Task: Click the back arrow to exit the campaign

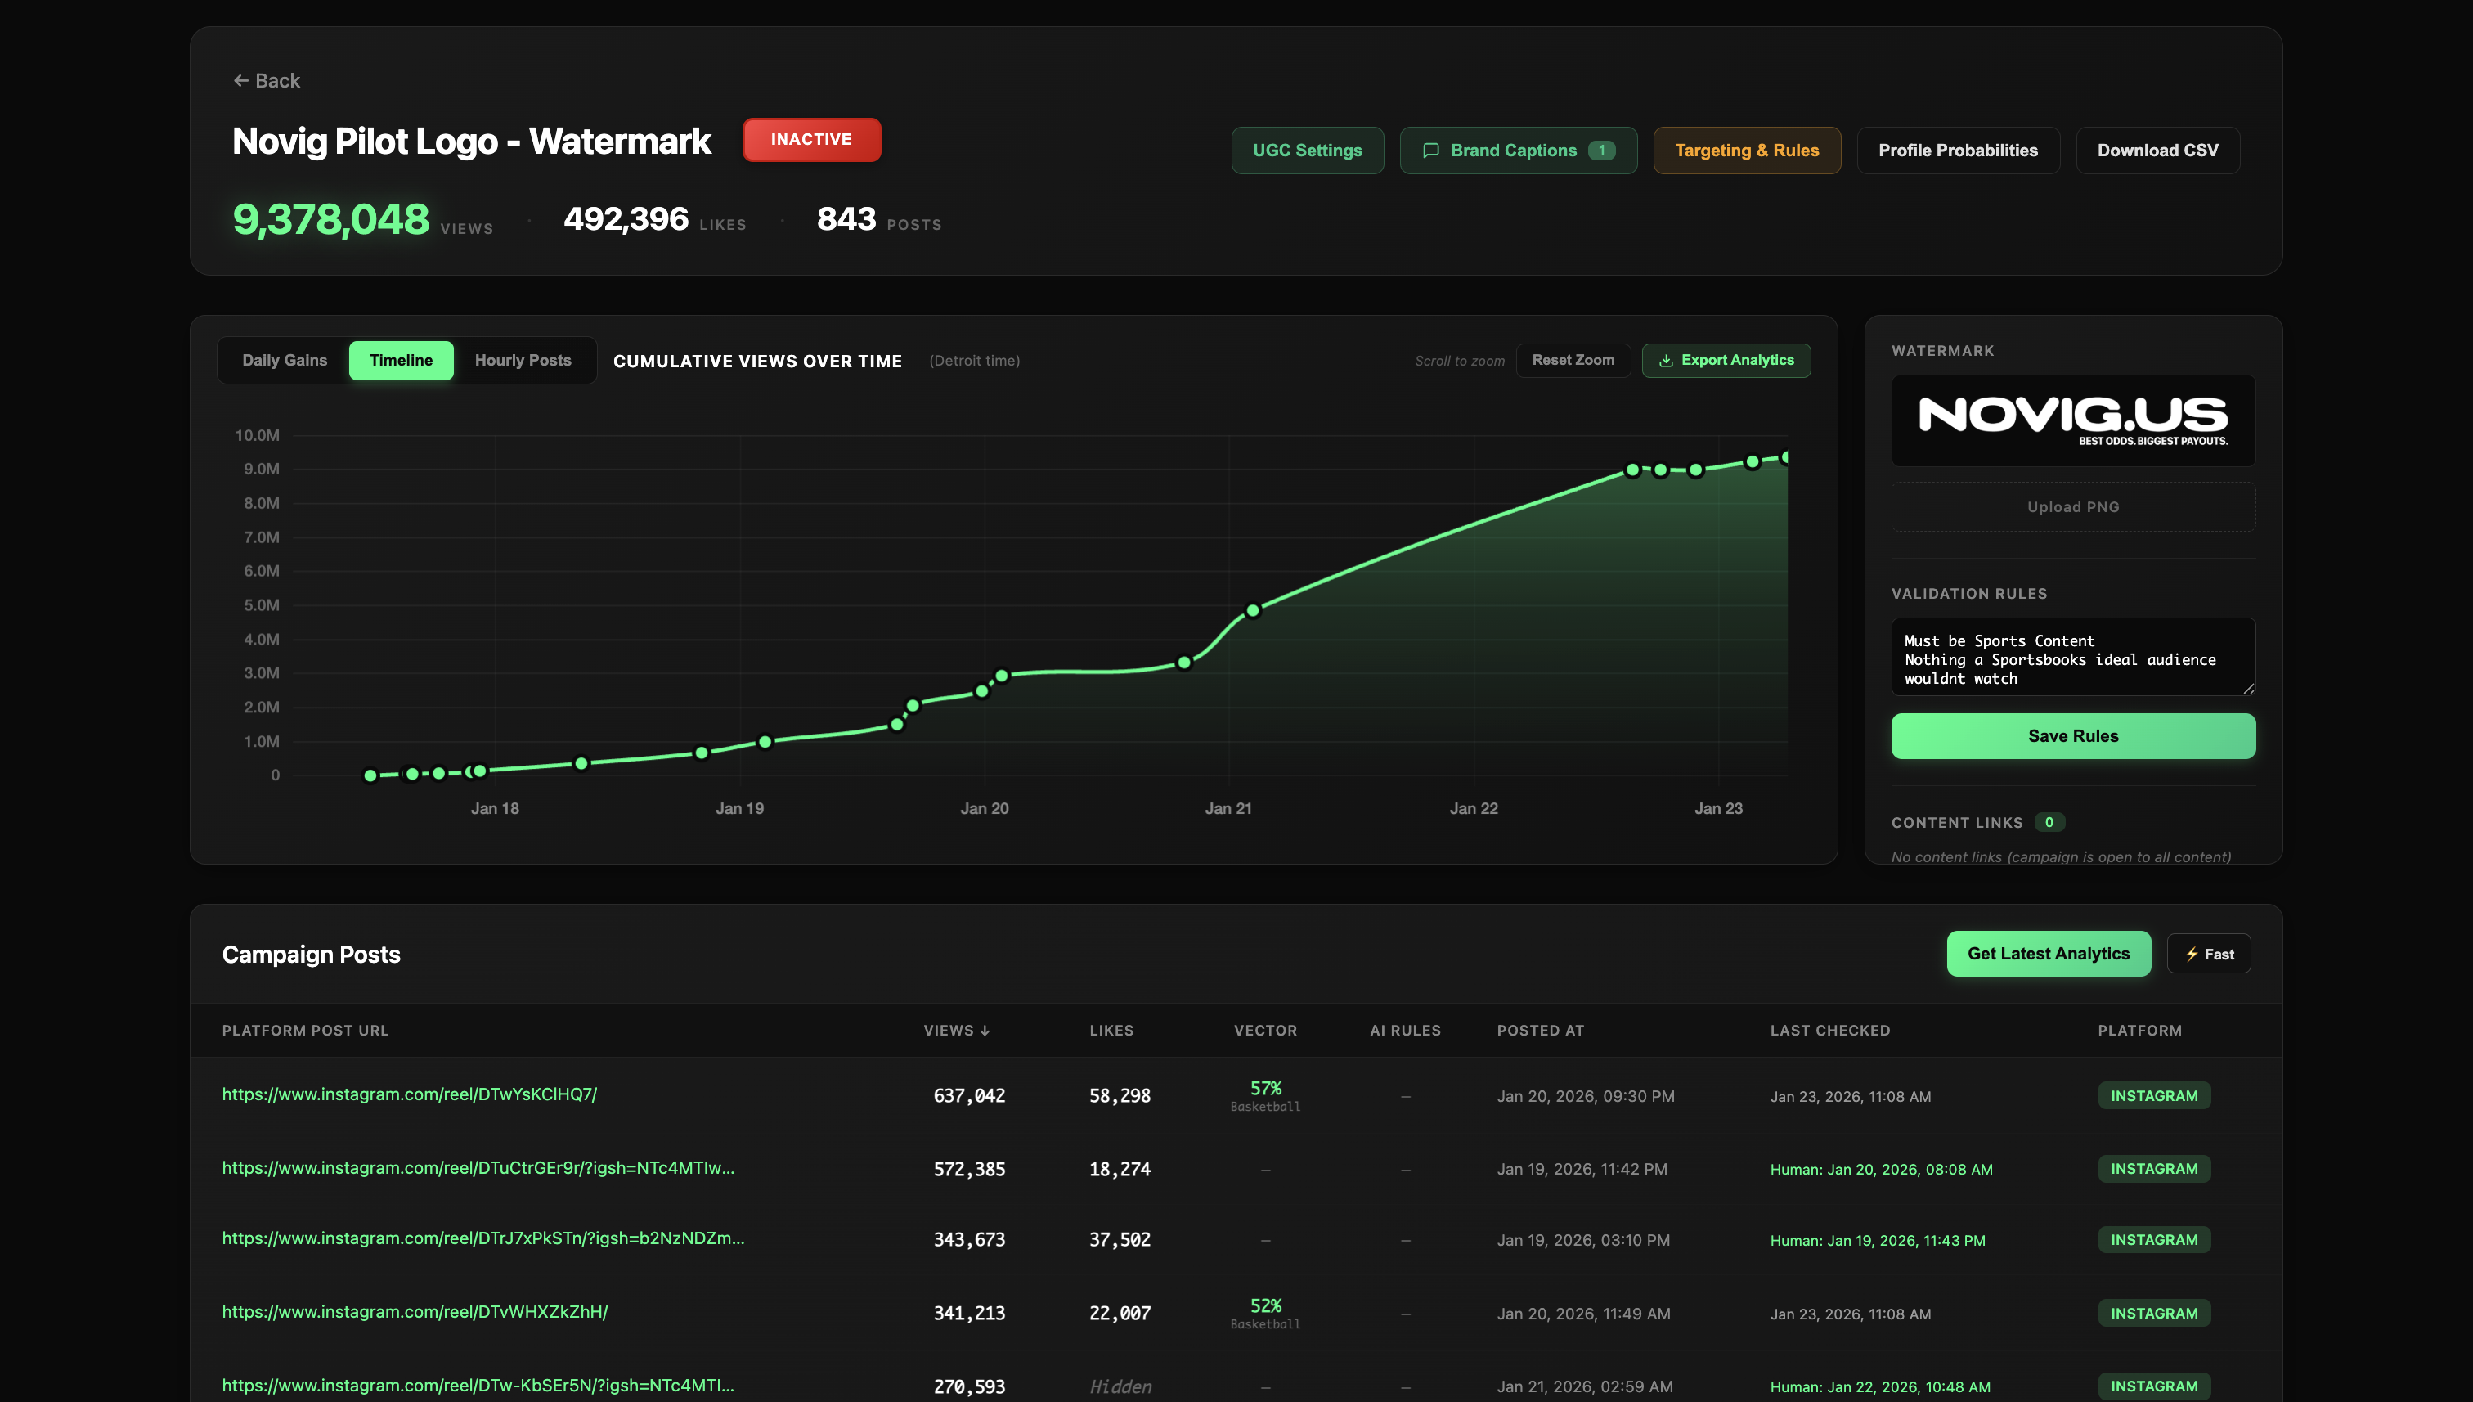Action: [240, 80]
